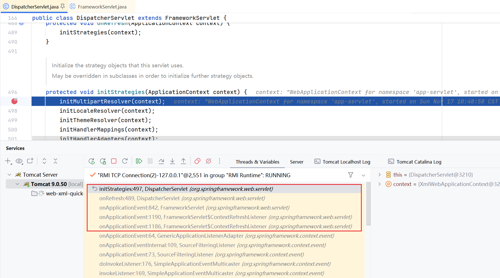500x278 pixels.
Task: Click the initThemeResolver(context) code line
Action: [x=105, y=120]
